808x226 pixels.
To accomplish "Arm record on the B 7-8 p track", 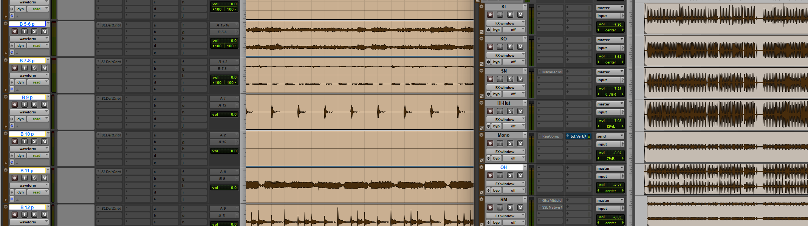I will pyautogui.click(x=15, y=68).
